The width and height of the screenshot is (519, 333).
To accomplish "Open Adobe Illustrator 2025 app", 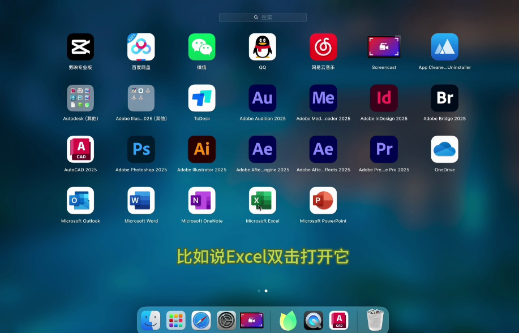I will (202, 149).
